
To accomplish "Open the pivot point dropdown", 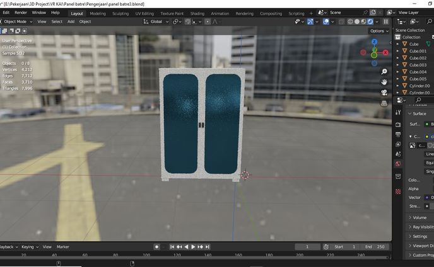I will coord(177,21).
